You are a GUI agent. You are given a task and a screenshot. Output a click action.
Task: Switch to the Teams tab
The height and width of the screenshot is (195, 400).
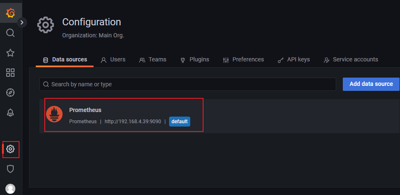click(x=153, y=60)
